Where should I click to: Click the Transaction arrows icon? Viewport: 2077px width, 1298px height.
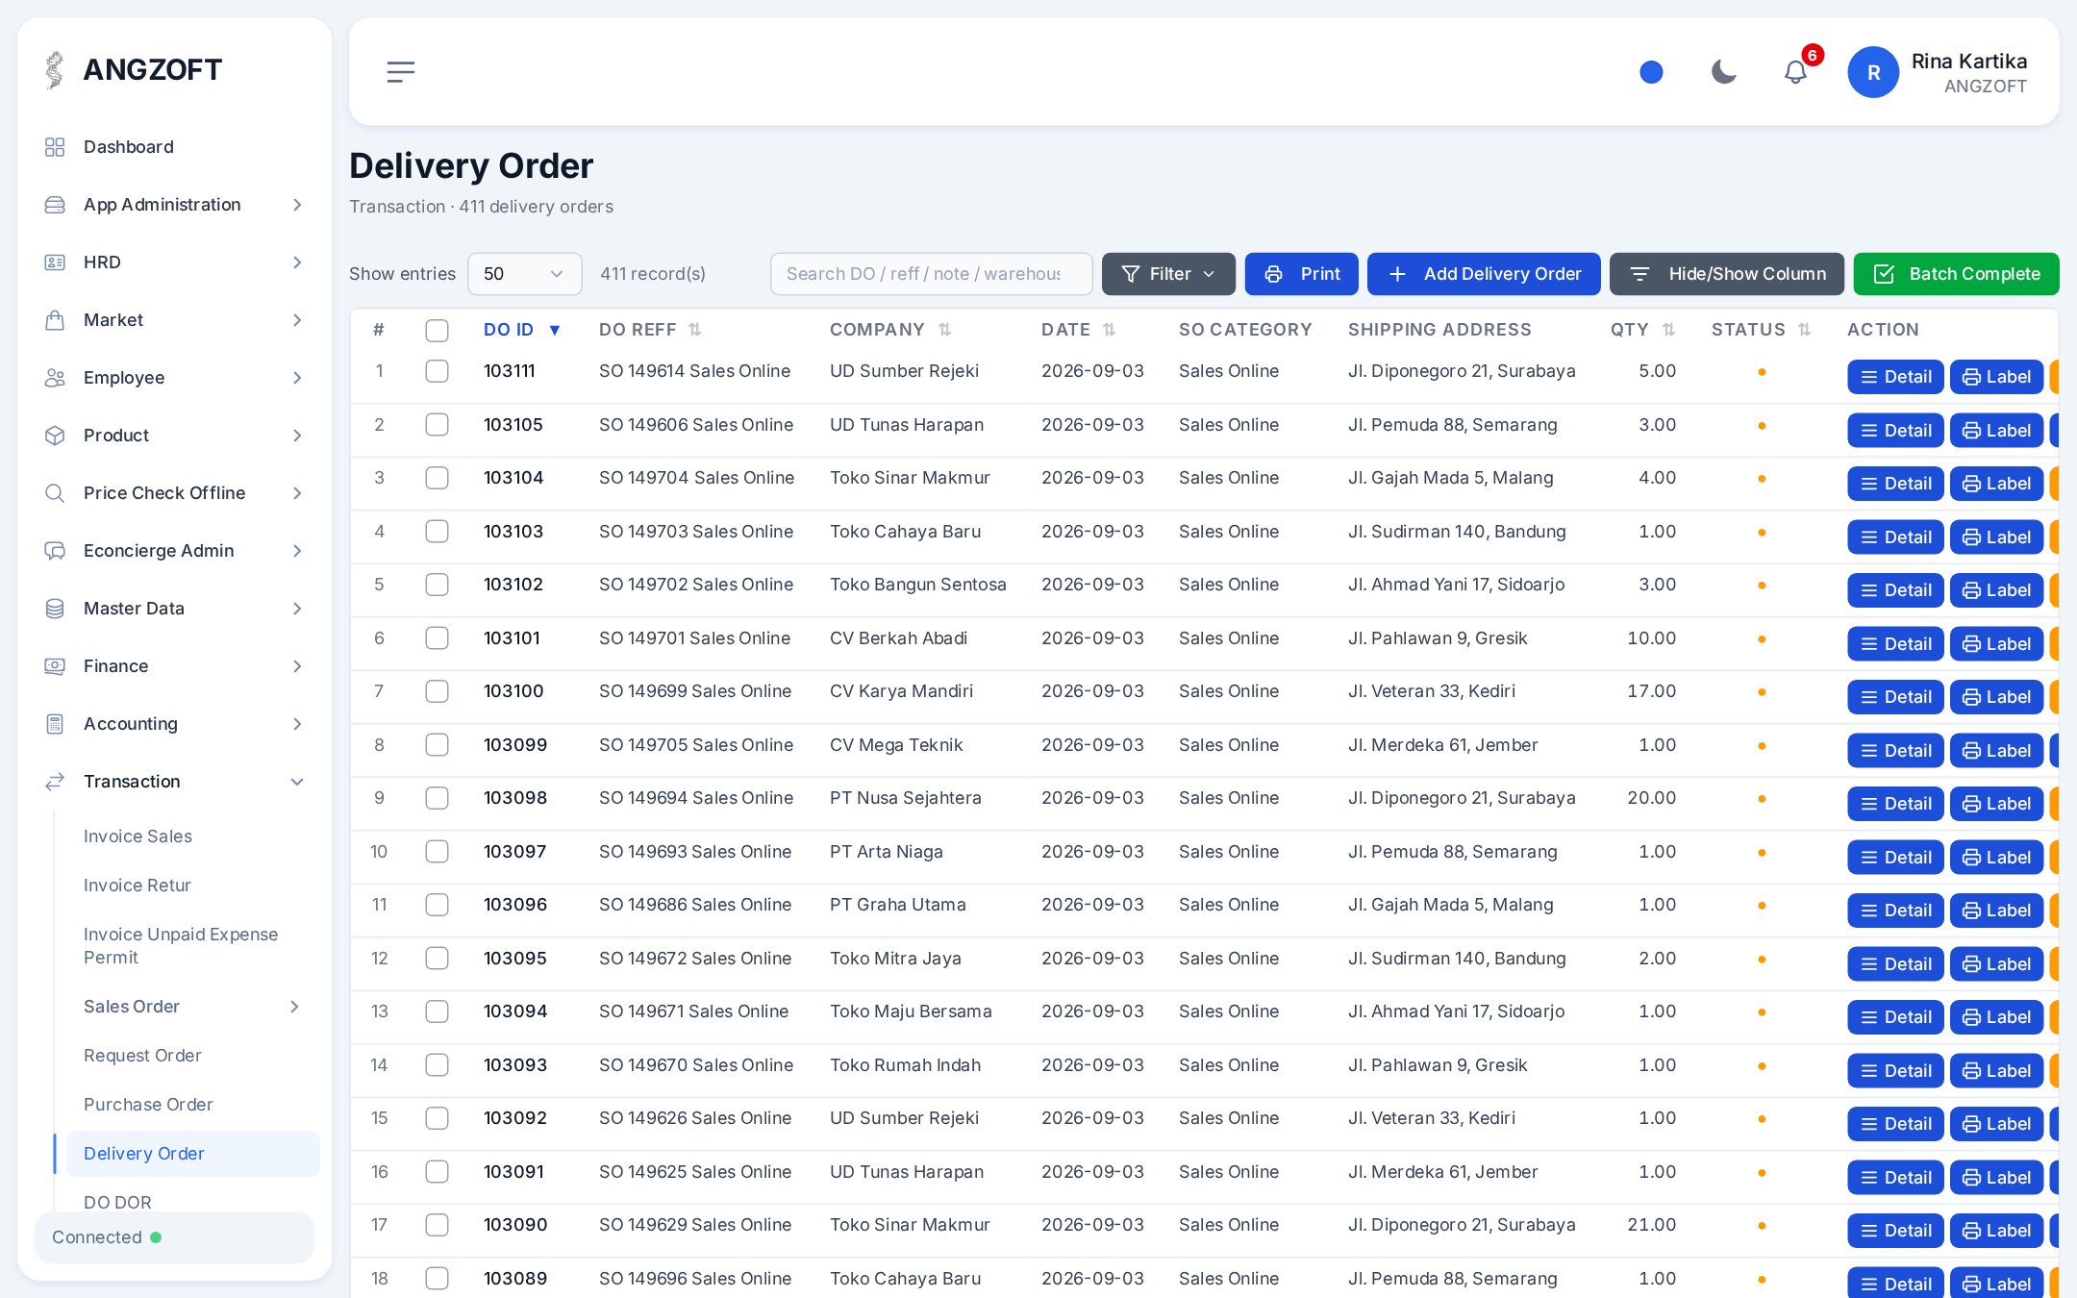55,782
